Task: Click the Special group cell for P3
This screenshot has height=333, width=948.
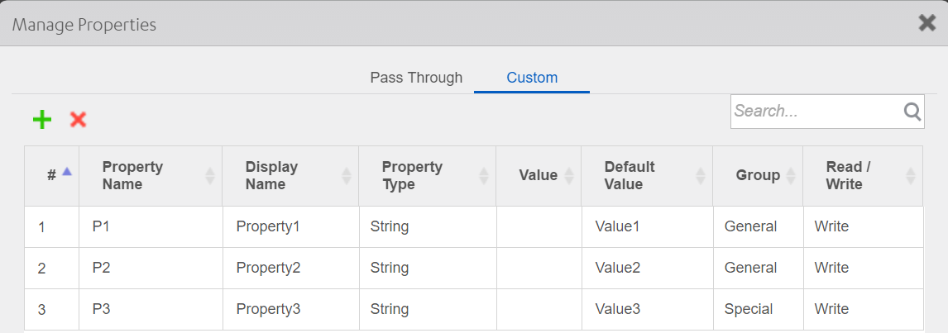Action: click(749, 309)
